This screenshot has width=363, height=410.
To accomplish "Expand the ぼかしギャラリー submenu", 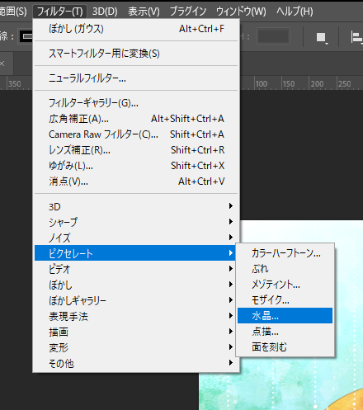I will [x=136, y=300].
